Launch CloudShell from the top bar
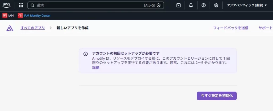The height and width of the screenshot is (111, 273). pyautogui.click(x=179, y=5)
